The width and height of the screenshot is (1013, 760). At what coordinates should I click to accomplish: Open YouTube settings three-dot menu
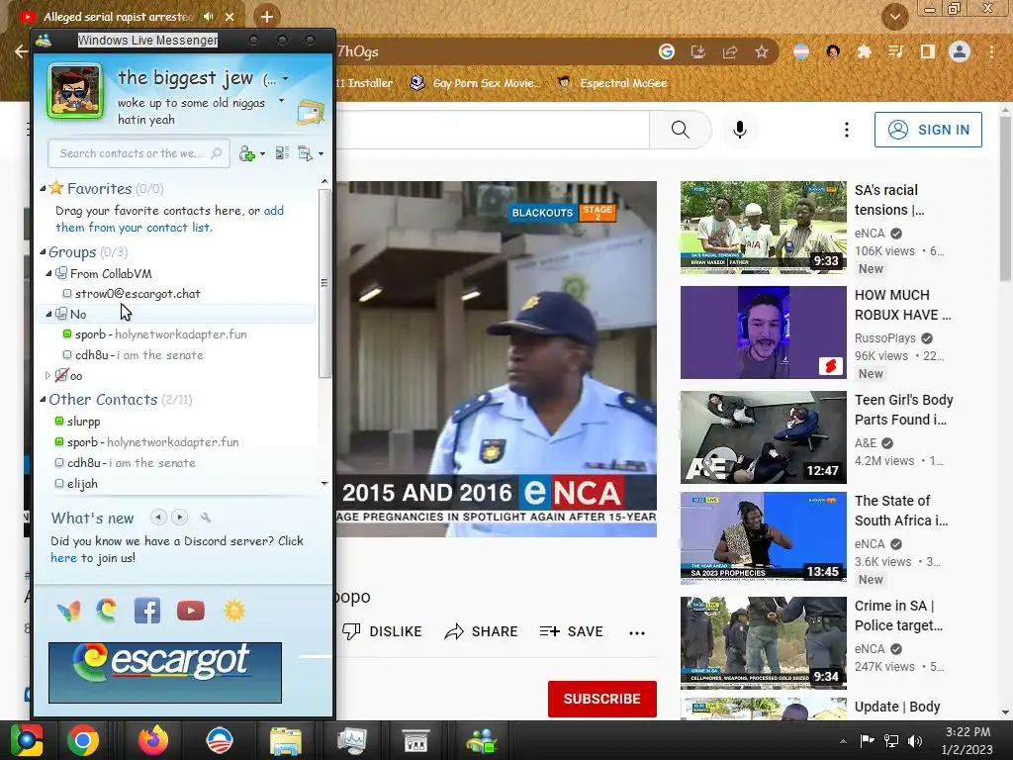coord(847,130)
